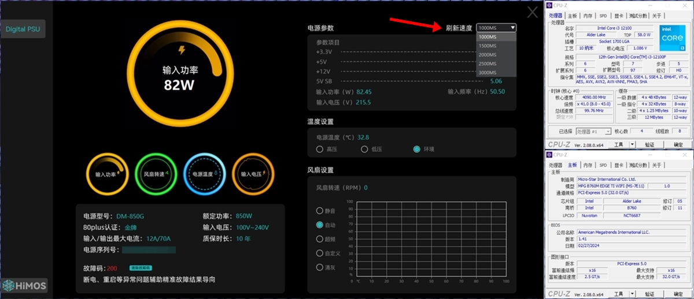Screen dimensions: 694x299
Task: Click the Intel Core i3 12100 name field
Action: (615, 28)
